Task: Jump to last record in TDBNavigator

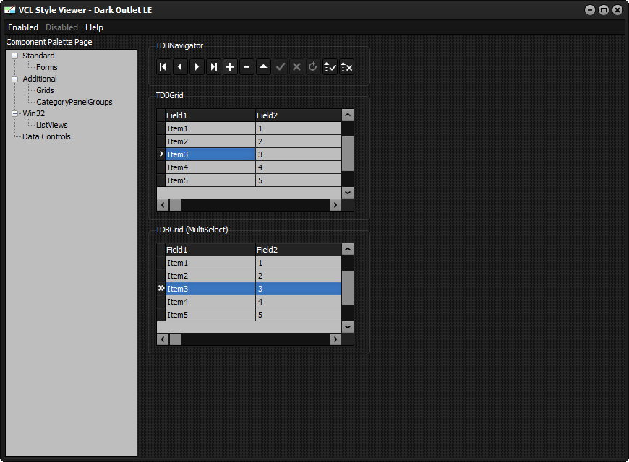Action: pos(213,67)
